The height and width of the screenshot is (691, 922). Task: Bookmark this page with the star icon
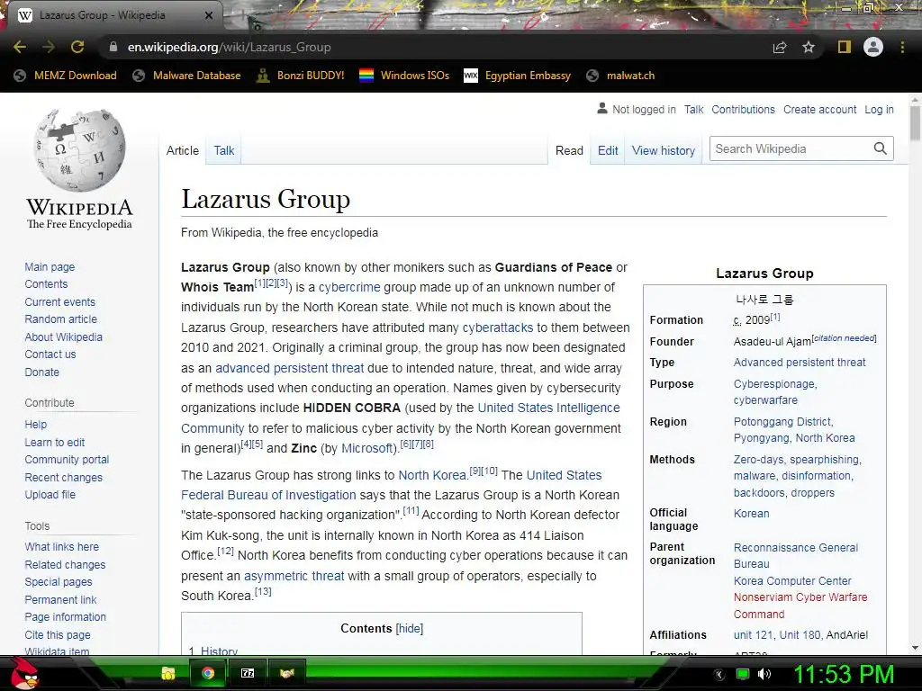coord(809,47)
